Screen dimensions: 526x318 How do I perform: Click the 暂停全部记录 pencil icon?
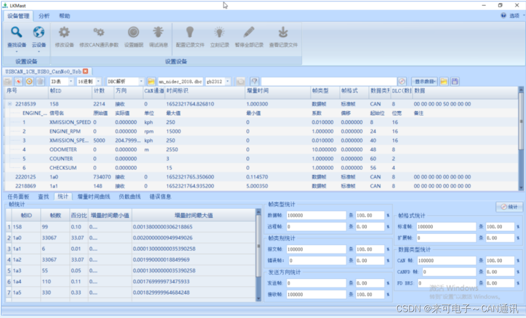click(x=249, y=32)
